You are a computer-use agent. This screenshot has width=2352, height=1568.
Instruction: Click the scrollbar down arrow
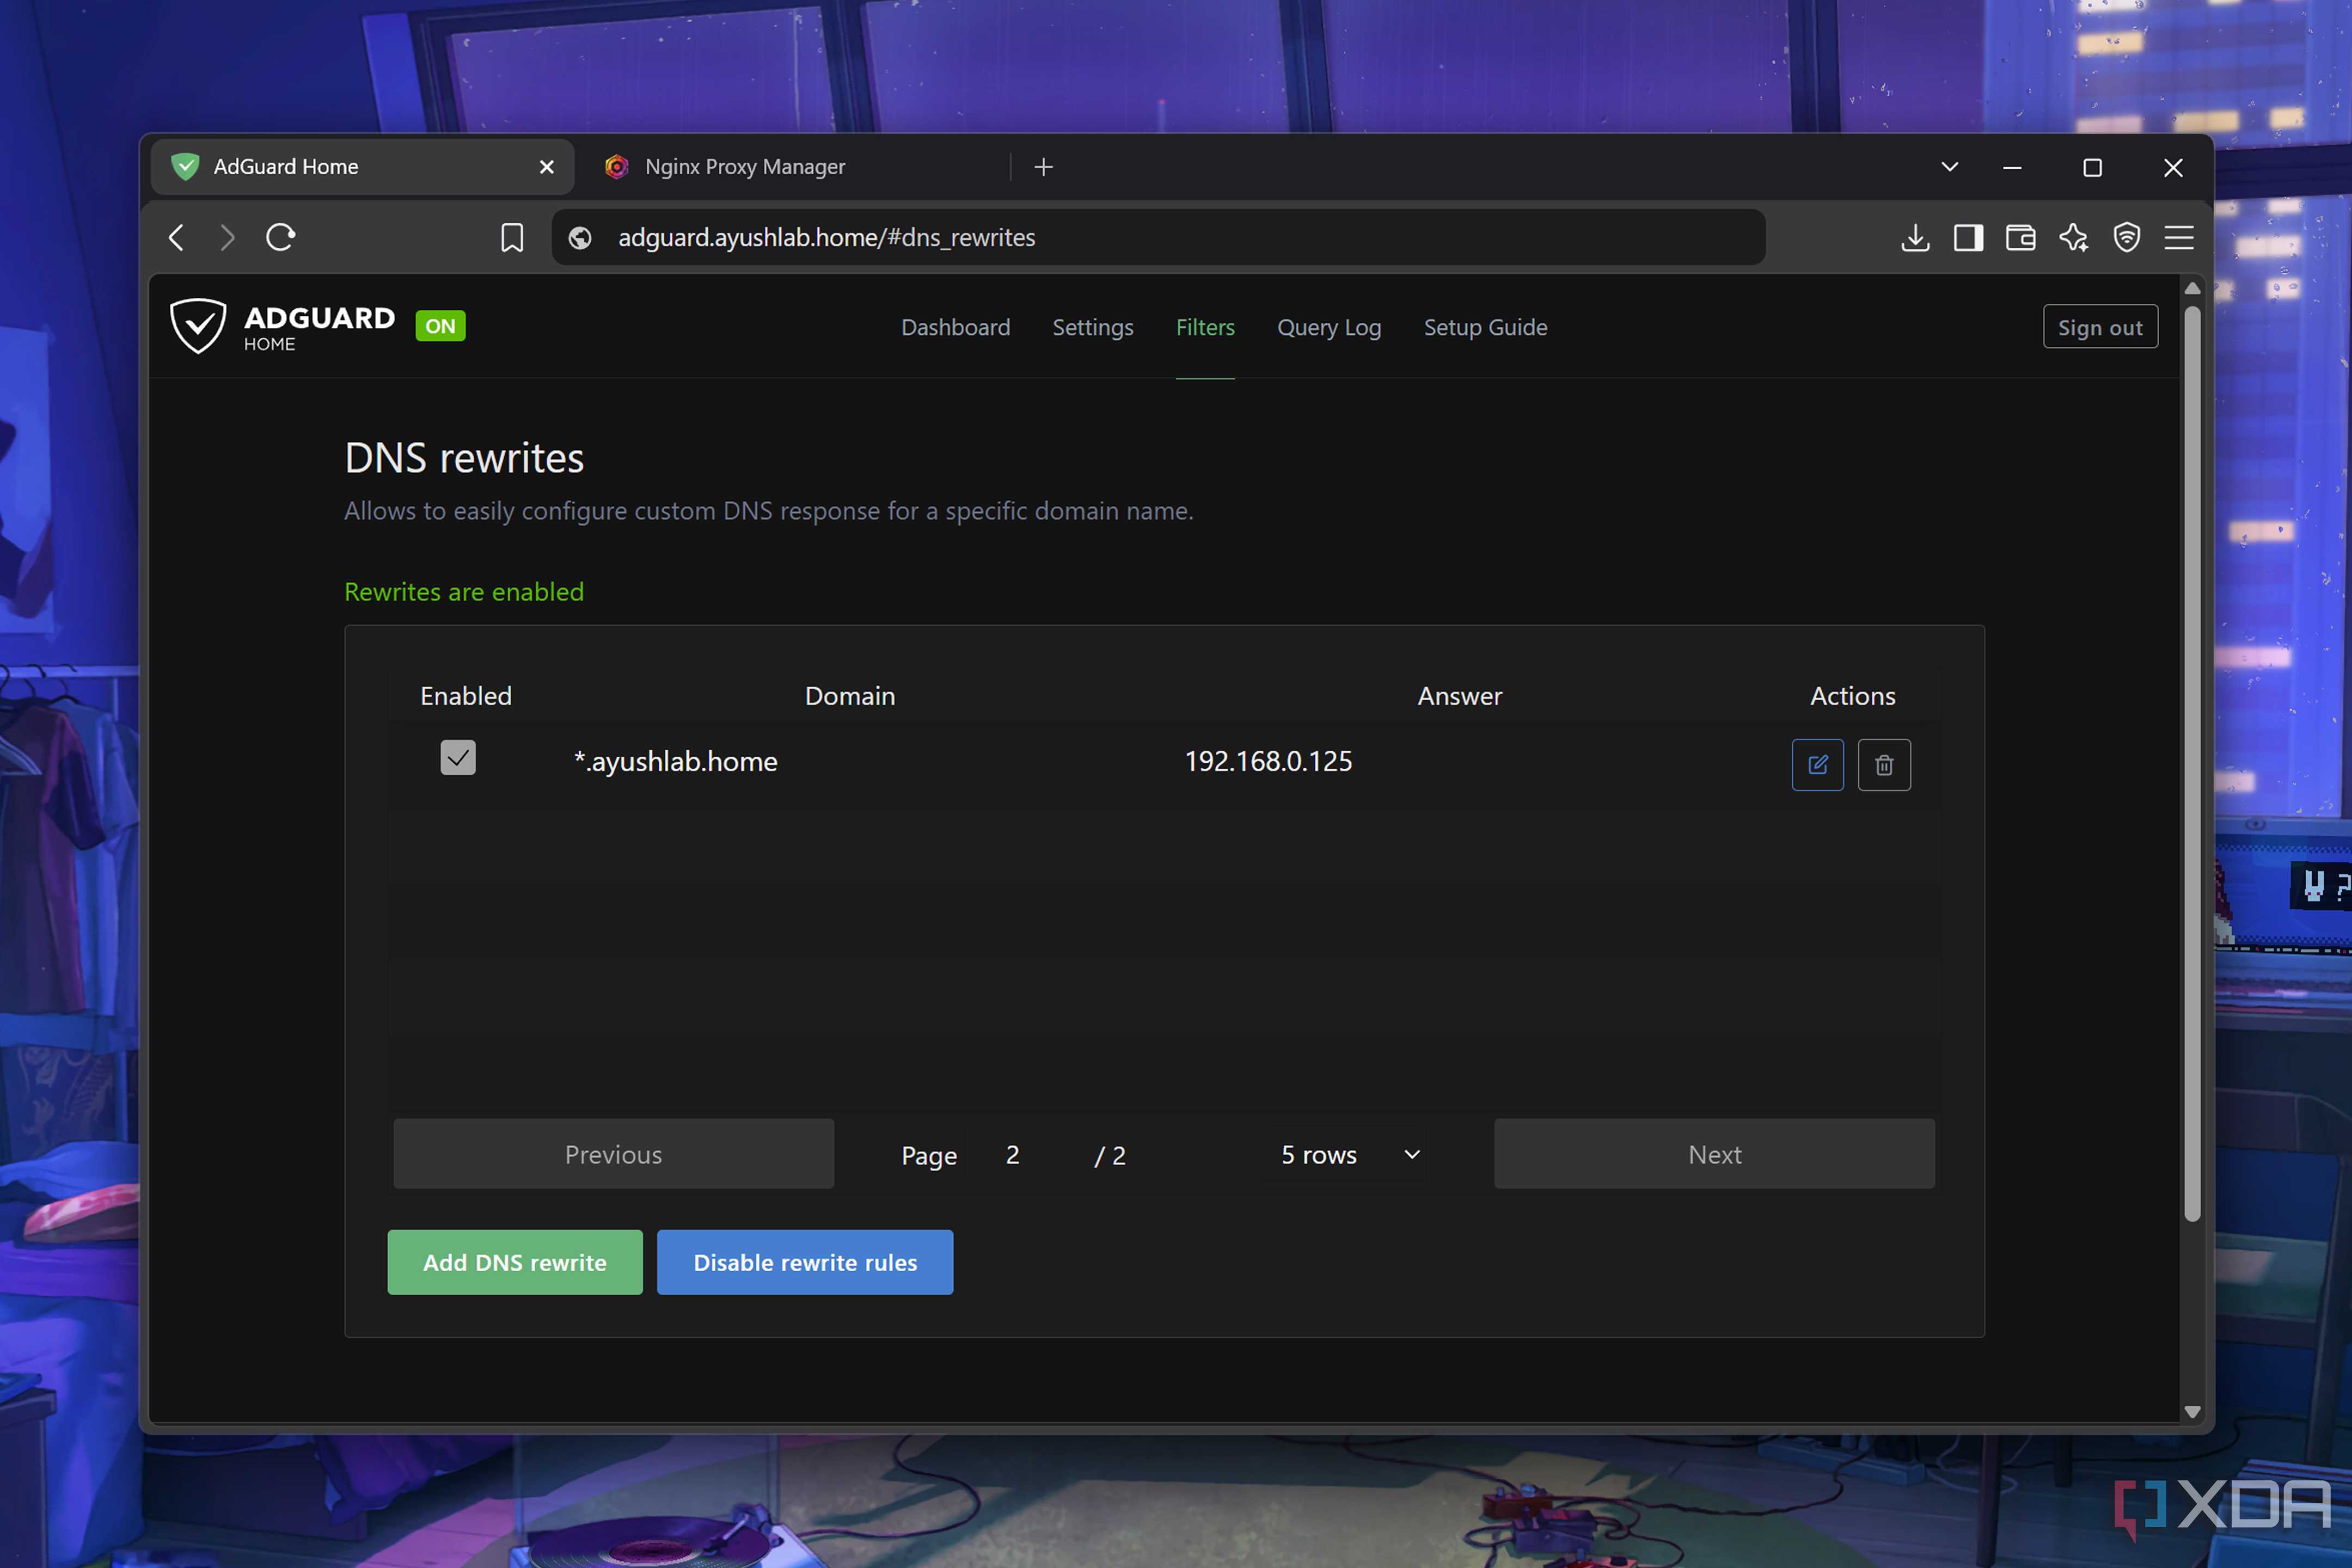tap(2192, 1411)
